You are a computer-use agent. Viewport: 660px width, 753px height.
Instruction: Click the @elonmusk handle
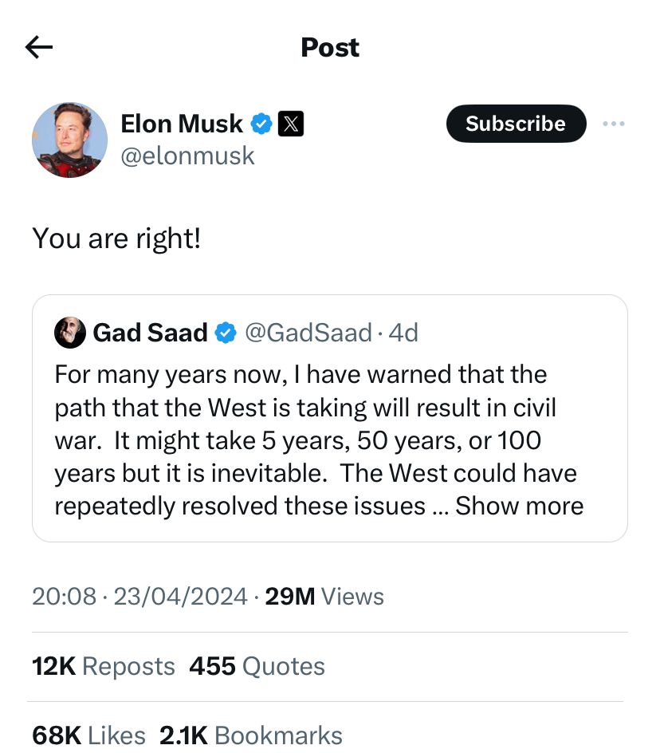pos(187,156)
